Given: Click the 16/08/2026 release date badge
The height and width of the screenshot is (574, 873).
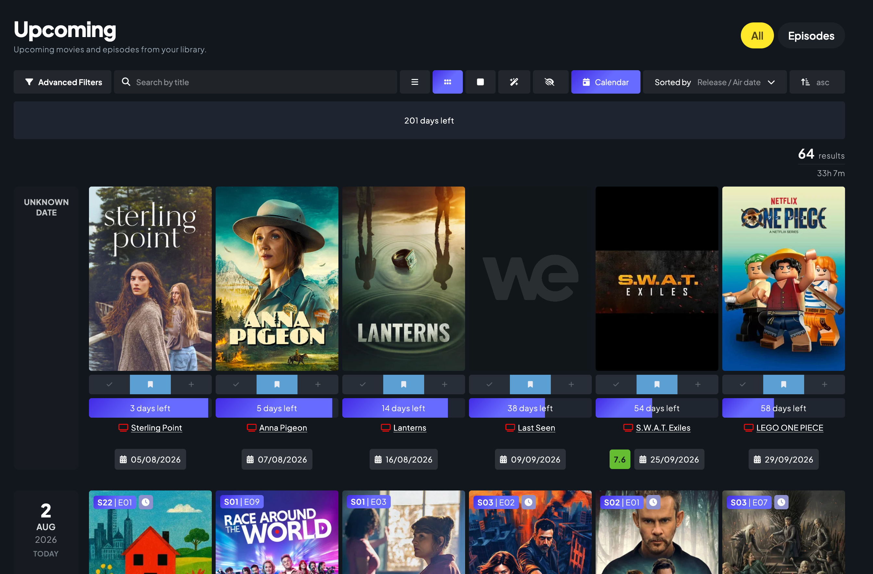Looking at the screenshot, I should (403, 459).
